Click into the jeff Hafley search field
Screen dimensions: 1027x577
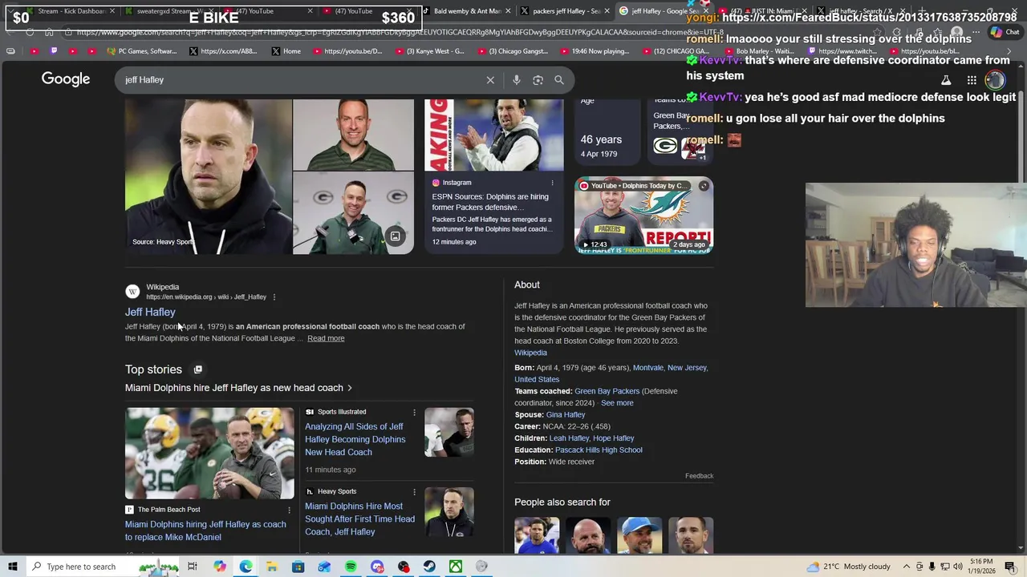pyautogui.click(x=301, y=80)
